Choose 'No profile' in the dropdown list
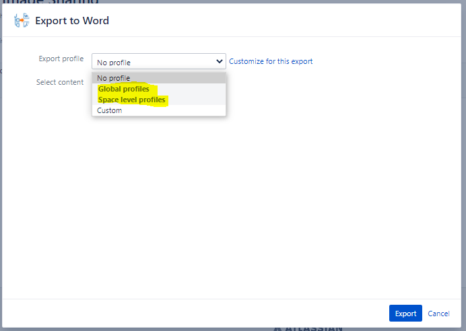 click(159, 78)
